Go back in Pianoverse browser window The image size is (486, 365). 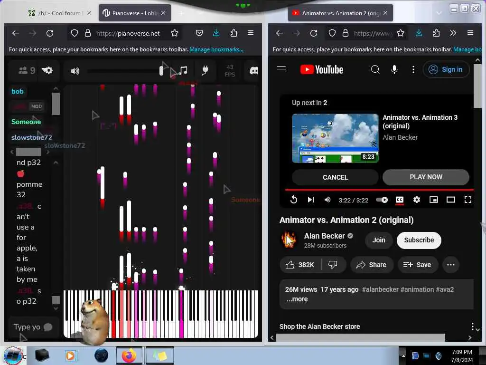click(16, 33)
